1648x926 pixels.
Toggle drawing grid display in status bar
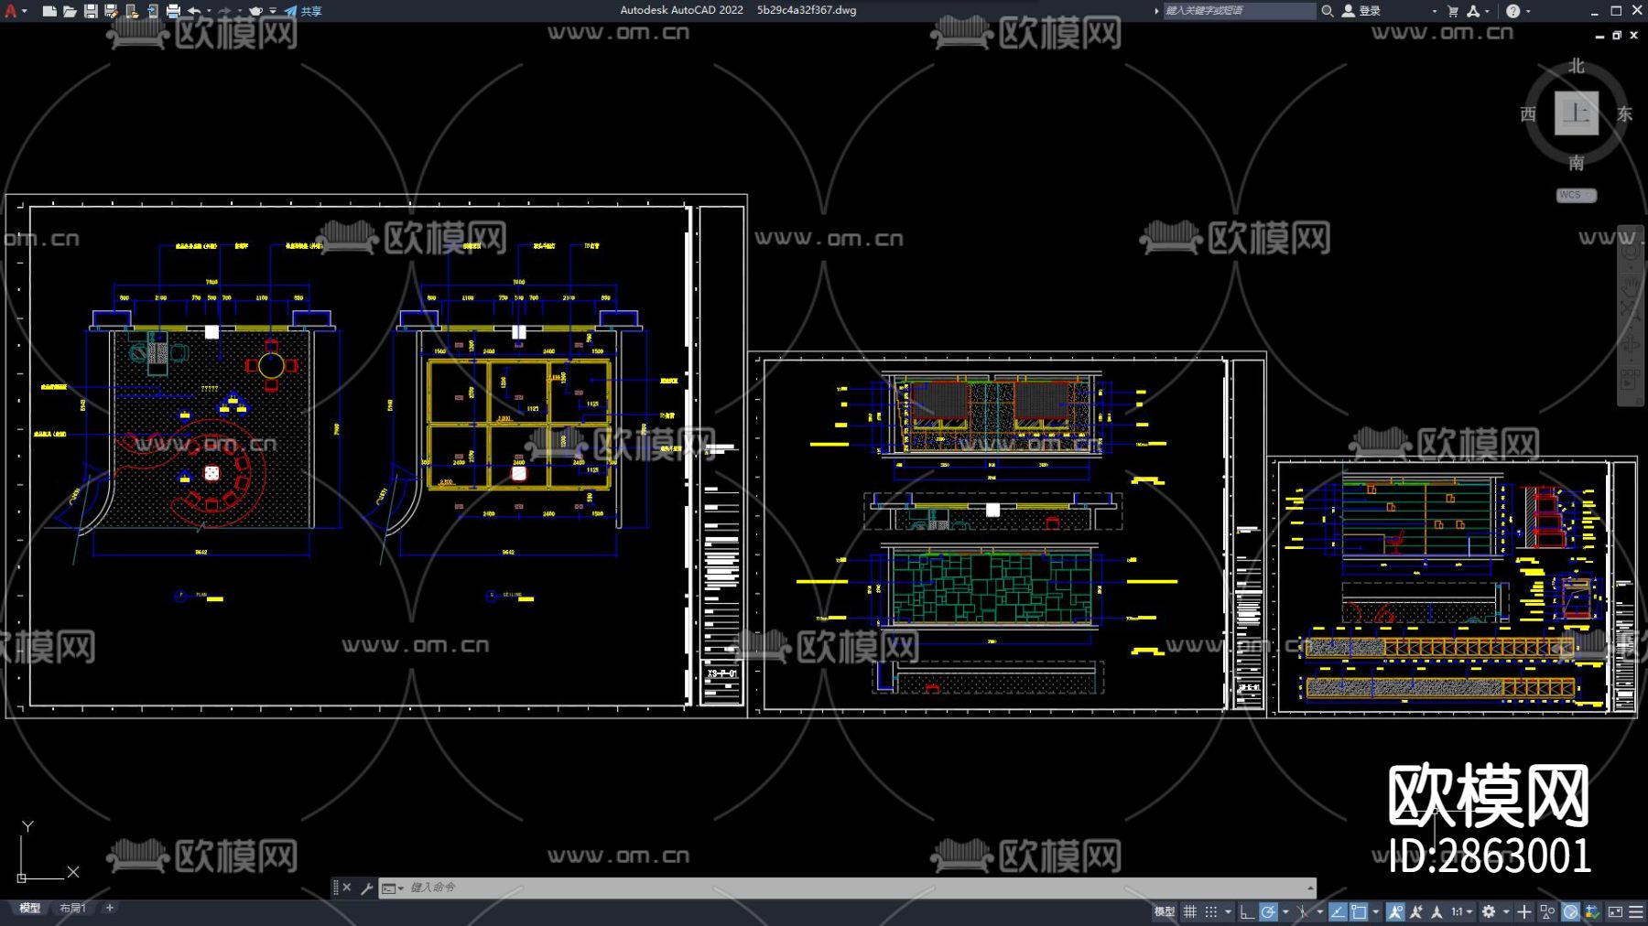1189,911
